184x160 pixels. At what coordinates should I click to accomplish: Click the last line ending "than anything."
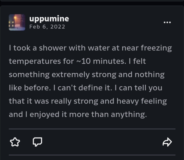coord(78,115)
